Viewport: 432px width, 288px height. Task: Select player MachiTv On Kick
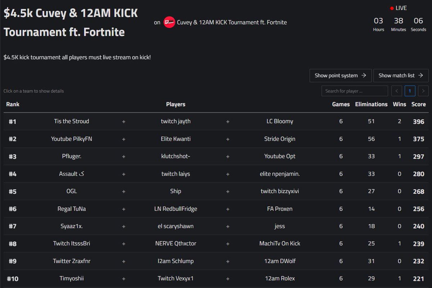[x=280, y=243]
